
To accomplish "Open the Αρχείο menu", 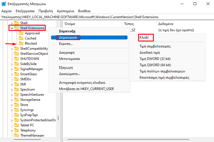I will pyautogui.click(x=7, y=11).
